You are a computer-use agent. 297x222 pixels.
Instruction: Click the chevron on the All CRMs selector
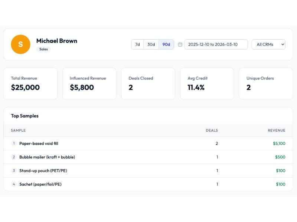pyautogui.click(x=282, y=44)
